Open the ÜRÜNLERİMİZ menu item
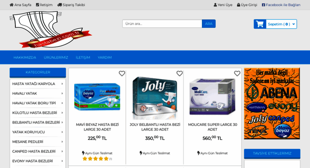The image size is (310, 168). tap(56, 58)
